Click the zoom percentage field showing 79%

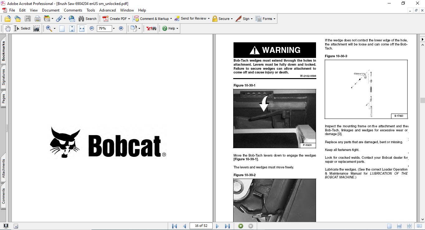tap(104, 28)
